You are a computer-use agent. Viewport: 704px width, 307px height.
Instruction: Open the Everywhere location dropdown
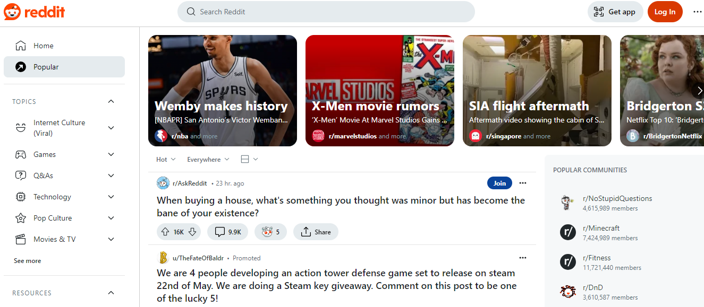tap(208, 159)
